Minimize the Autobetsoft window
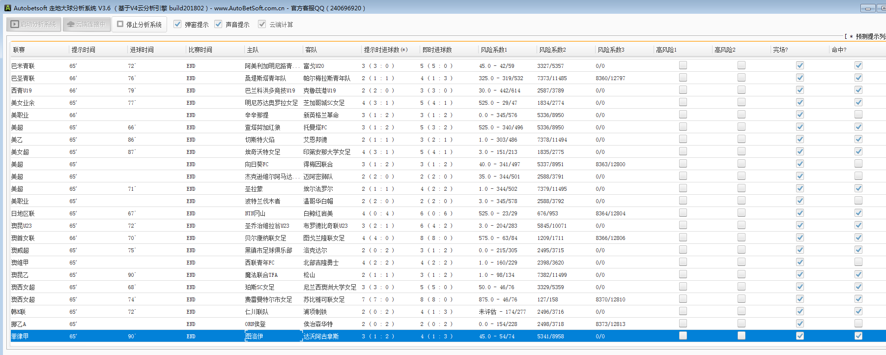 pos(867,8)
